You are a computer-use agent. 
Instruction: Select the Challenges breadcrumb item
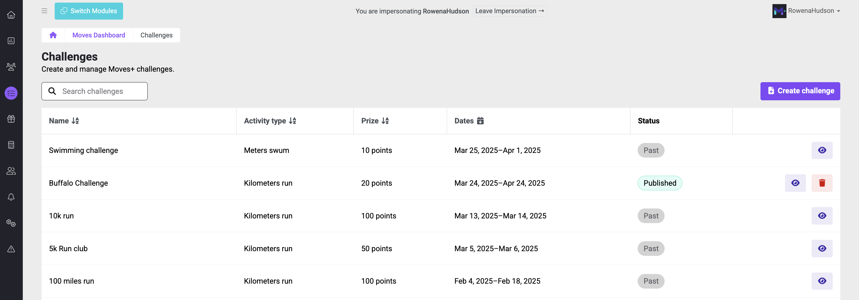[156, 35]
